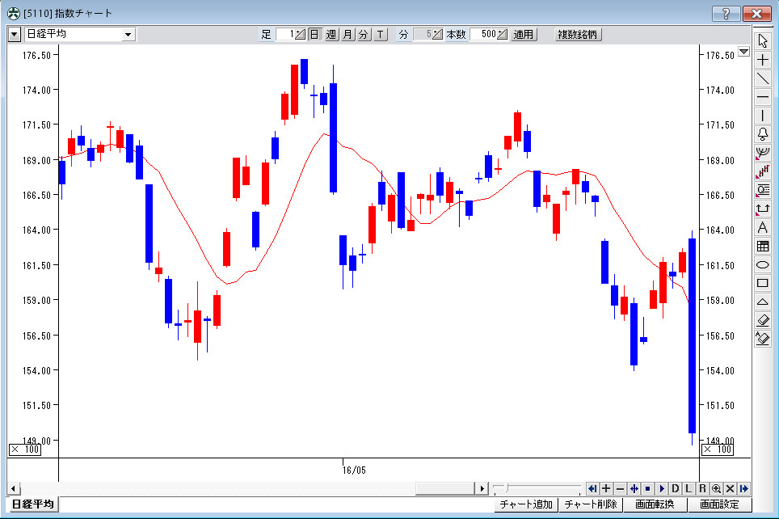
Task: Expand the small arrow menu left of symbol box
Action: point(15,35)
